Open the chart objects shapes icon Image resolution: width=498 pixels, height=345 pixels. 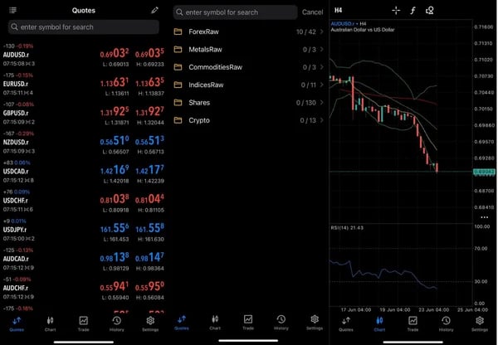[x=429, y=11]
